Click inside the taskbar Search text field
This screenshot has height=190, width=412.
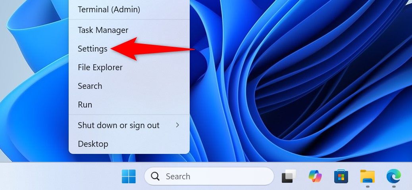[x=214, y=177]
